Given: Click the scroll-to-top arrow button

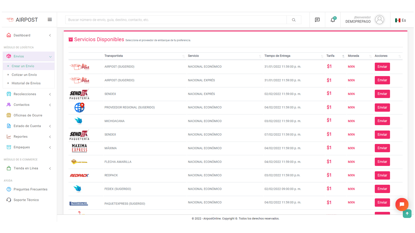Looking at the screenshot, I should [407, 214].
